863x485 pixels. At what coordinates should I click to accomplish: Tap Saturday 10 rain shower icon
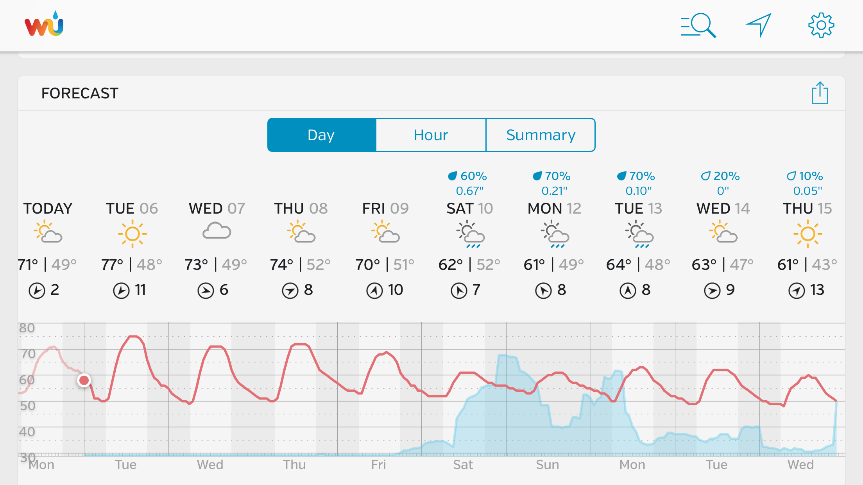tap(470, 234)
